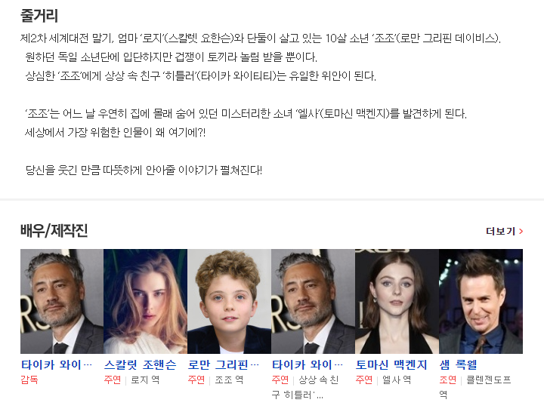Open 토마신 맥켄지 photo thumbnail
This screenshot has width=544, height=415.
397,301
